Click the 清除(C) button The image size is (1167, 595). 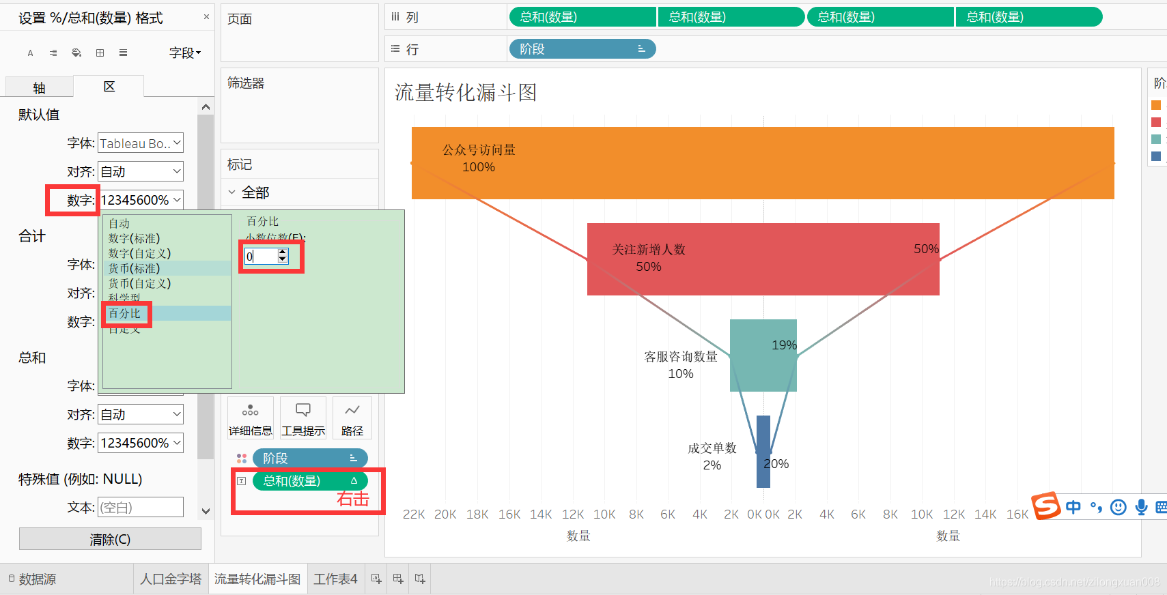pos(110,539)
